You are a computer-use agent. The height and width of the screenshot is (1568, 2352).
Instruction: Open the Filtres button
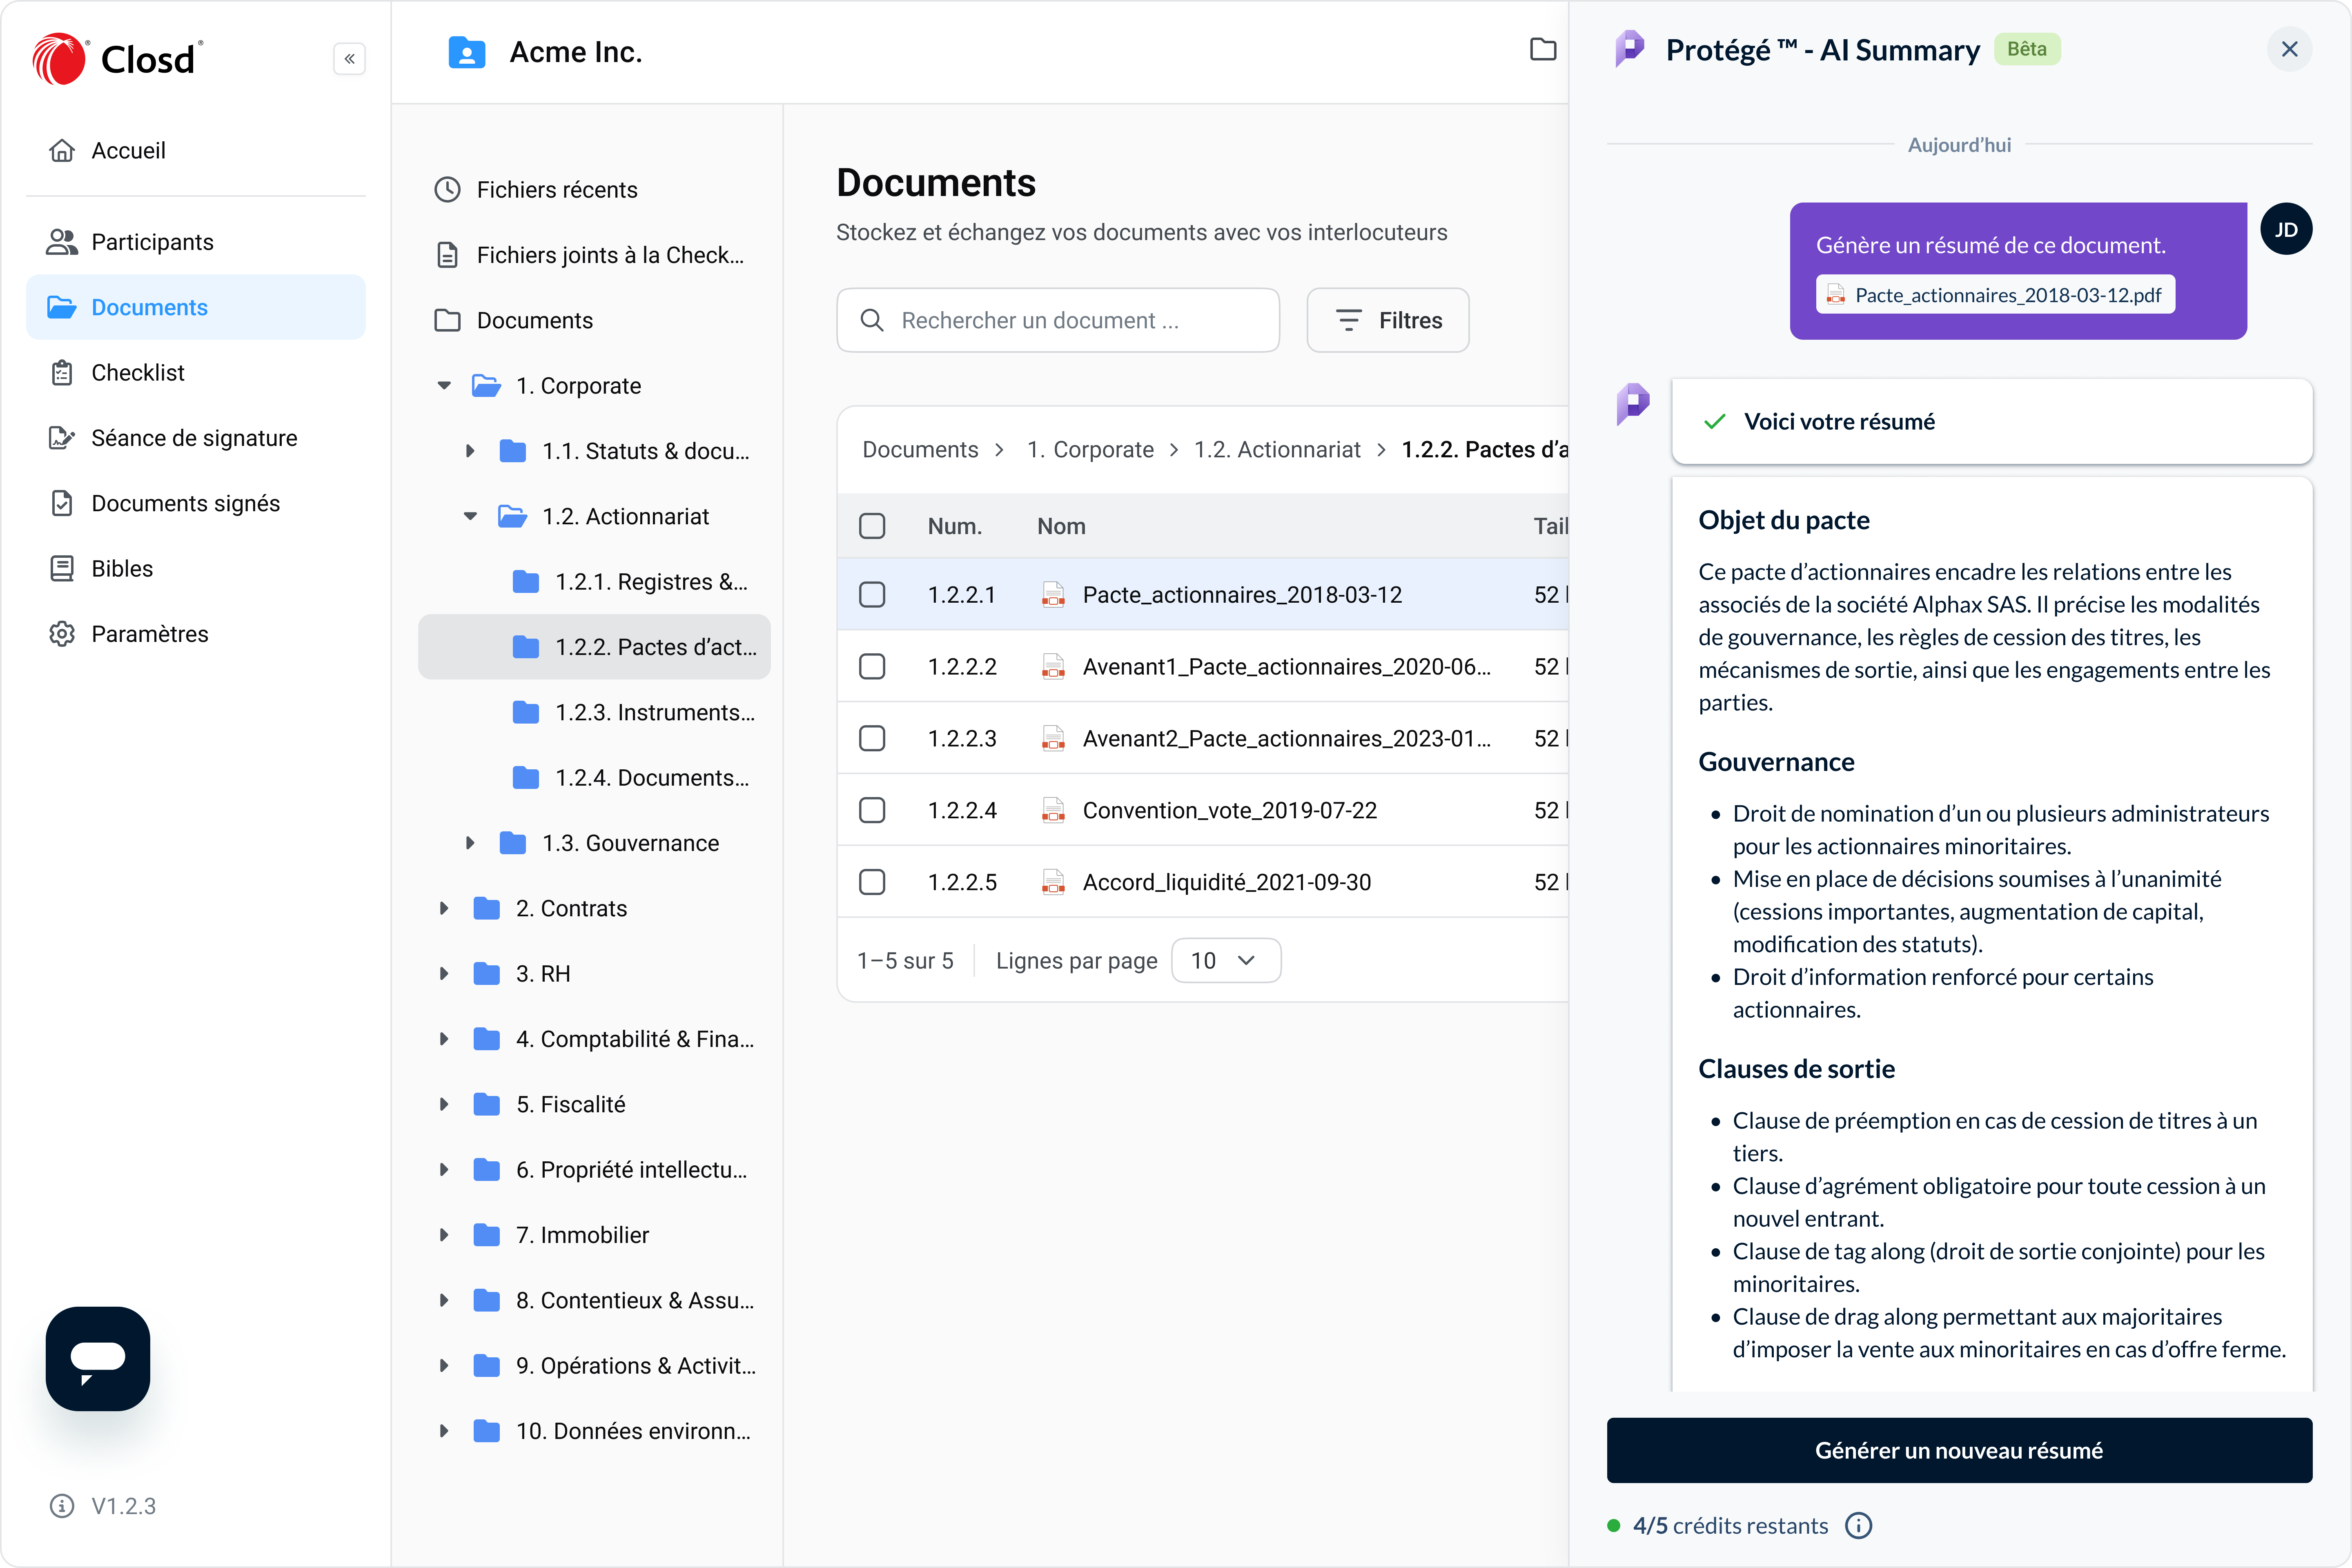(1387, 320)
